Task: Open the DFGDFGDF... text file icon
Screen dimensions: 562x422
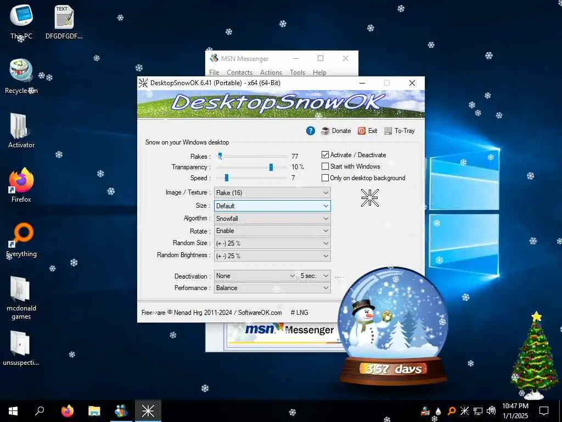Action: pyautogui.click(x=64, y=22)
